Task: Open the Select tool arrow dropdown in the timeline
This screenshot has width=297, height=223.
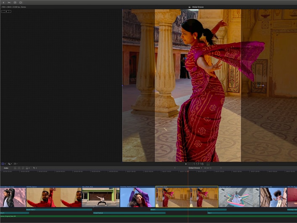Action: [x=35, y=168]
